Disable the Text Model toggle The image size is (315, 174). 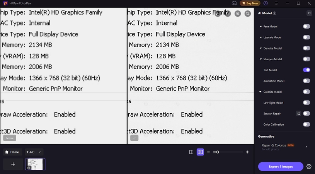click(306, 70)
